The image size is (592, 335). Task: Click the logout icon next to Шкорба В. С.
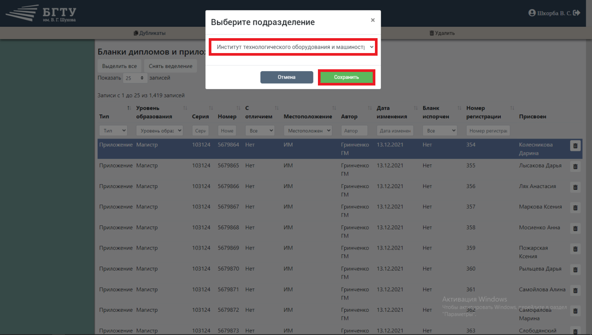(577, 13)
